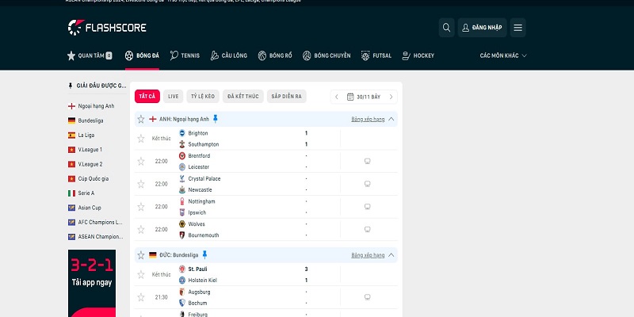Star the Augsburg vs Bochum match

tap(141, 297)
